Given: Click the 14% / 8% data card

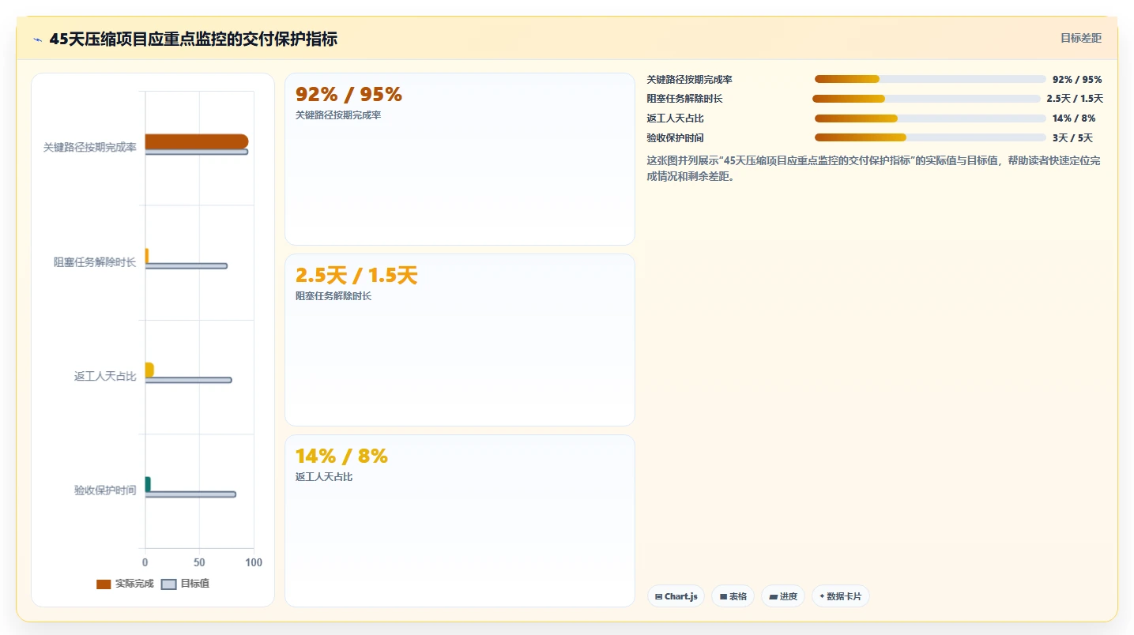Looking at the screenshot, I should [460, 520].
